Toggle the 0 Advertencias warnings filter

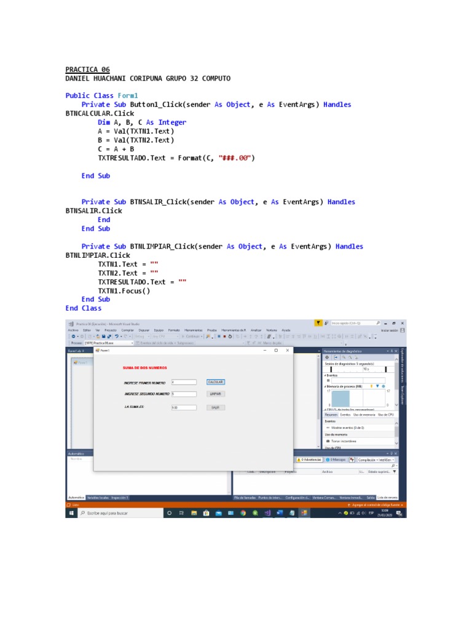tap(309, 460)
